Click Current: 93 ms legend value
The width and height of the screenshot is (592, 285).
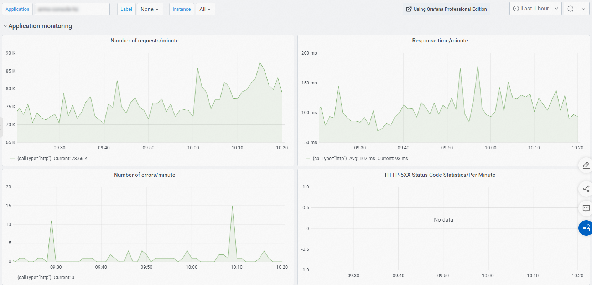point(393,159)
